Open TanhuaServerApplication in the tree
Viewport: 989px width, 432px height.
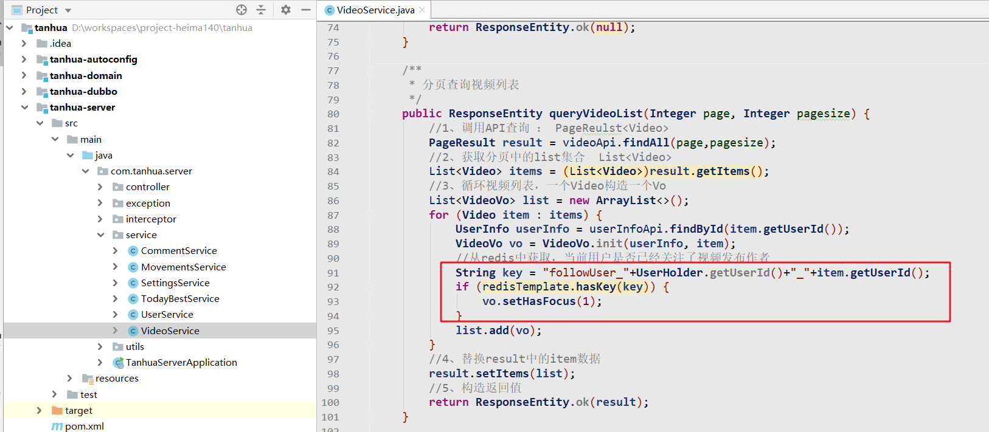point(181,362)
